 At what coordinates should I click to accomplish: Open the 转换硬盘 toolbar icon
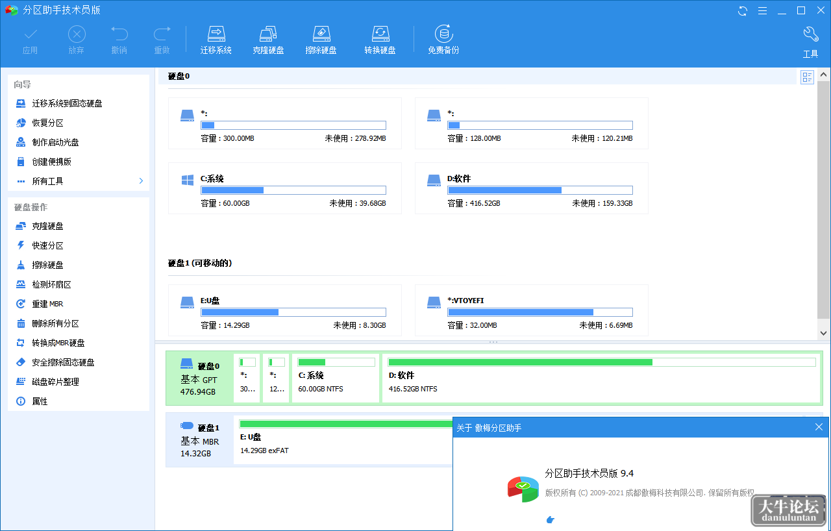click(x=380, y=40)
